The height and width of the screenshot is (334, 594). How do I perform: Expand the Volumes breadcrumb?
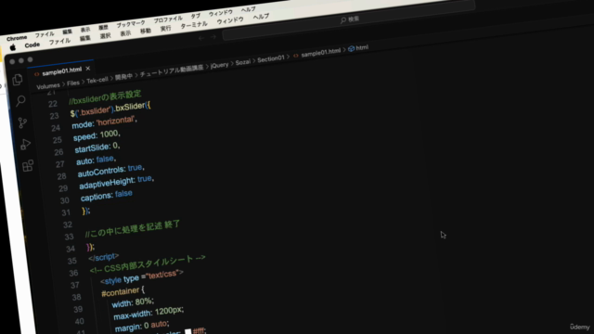[48, 86]
